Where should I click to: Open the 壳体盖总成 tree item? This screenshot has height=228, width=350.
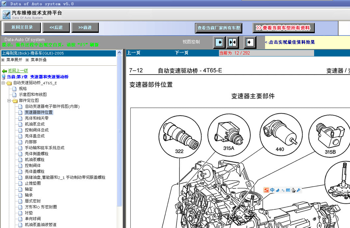click(35, 136)
